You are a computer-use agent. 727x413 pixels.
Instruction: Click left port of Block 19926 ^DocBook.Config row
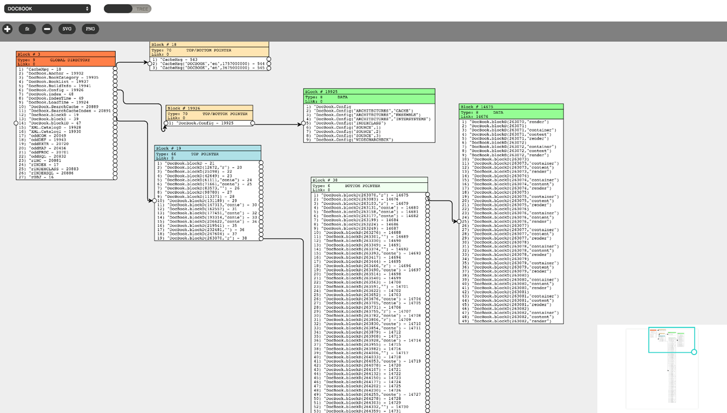coord(166,123)
